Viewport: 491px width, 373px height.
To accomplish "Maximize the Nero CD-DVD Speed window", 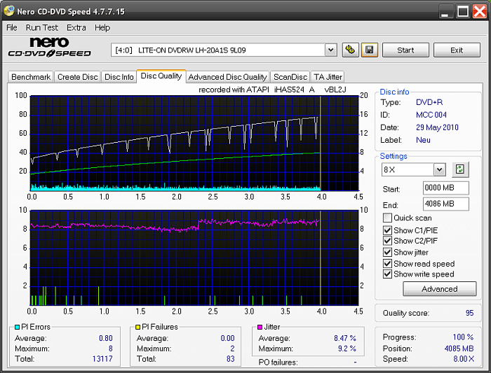I will [463, 11].
